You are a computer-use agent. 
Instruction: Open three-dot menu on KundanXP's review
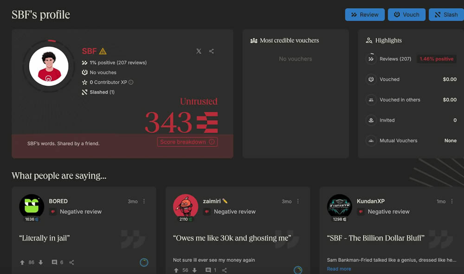[452, 202]
